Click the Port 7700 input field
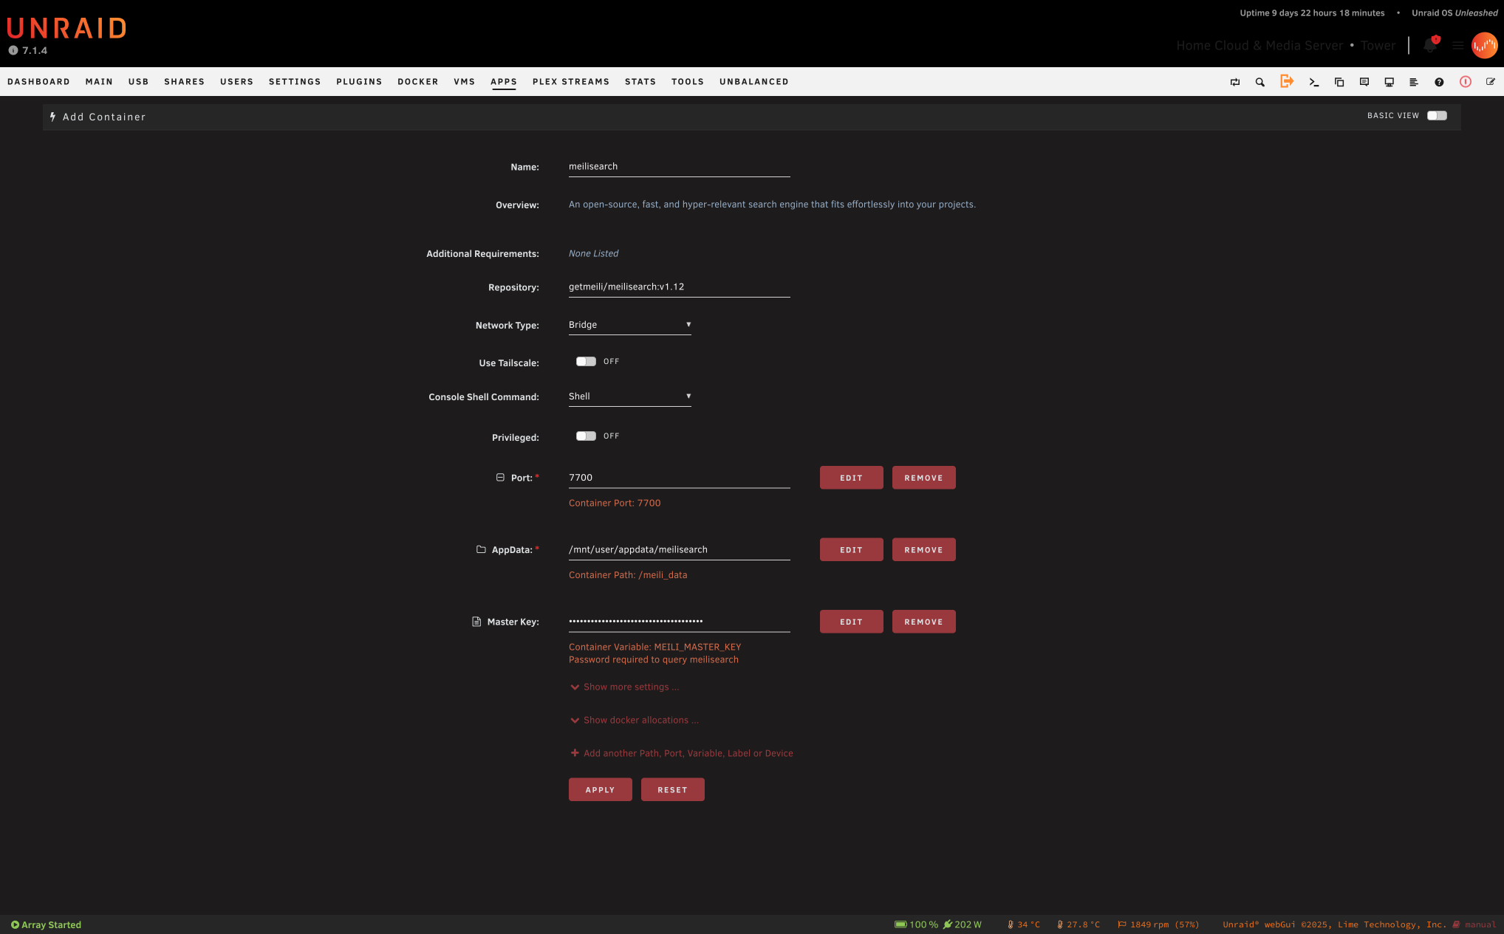The width and height of the screenshot is (1504, 934). tap(680, 478)
